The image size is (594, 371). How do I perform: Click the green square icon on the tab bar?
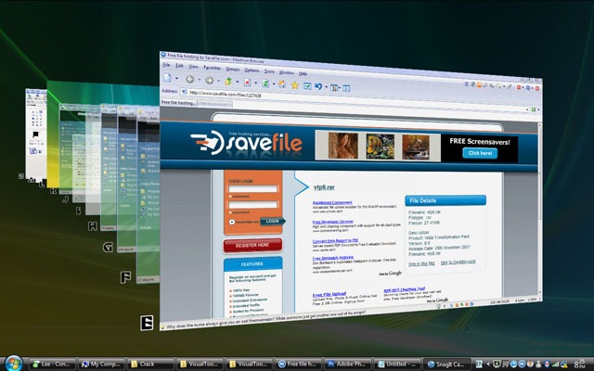pyautogui.click(x=534, y=109)
